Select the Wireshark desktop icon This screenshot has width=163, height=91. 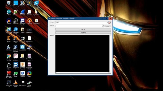23,12
